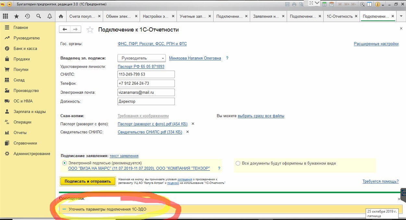Open the выбрать сразу все файлы link
This screenshot has width=406, height=220.
pyautogui.click(x=261, y=116)
